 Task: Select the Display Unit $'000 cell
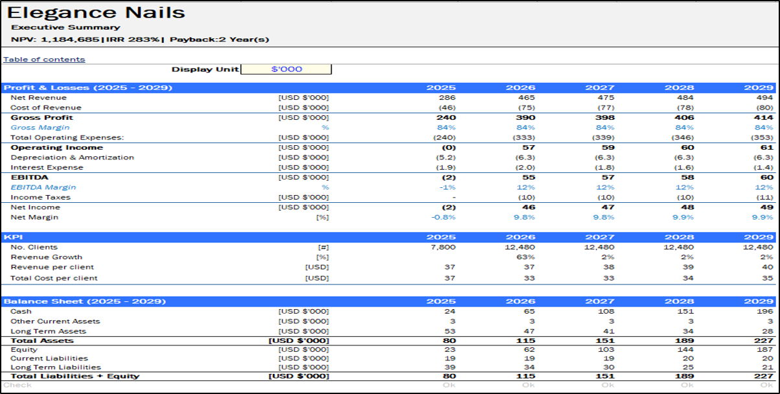[x=286, y=69]
